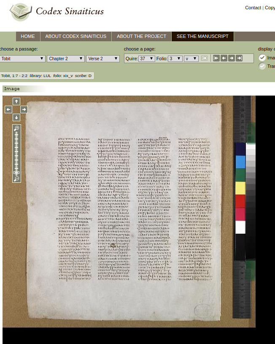Pan the manuscript image up

pos(16,101)
